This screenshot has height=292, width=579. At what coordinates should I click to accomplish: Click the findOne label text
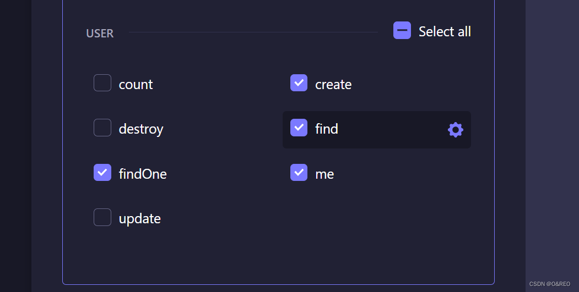143,174
